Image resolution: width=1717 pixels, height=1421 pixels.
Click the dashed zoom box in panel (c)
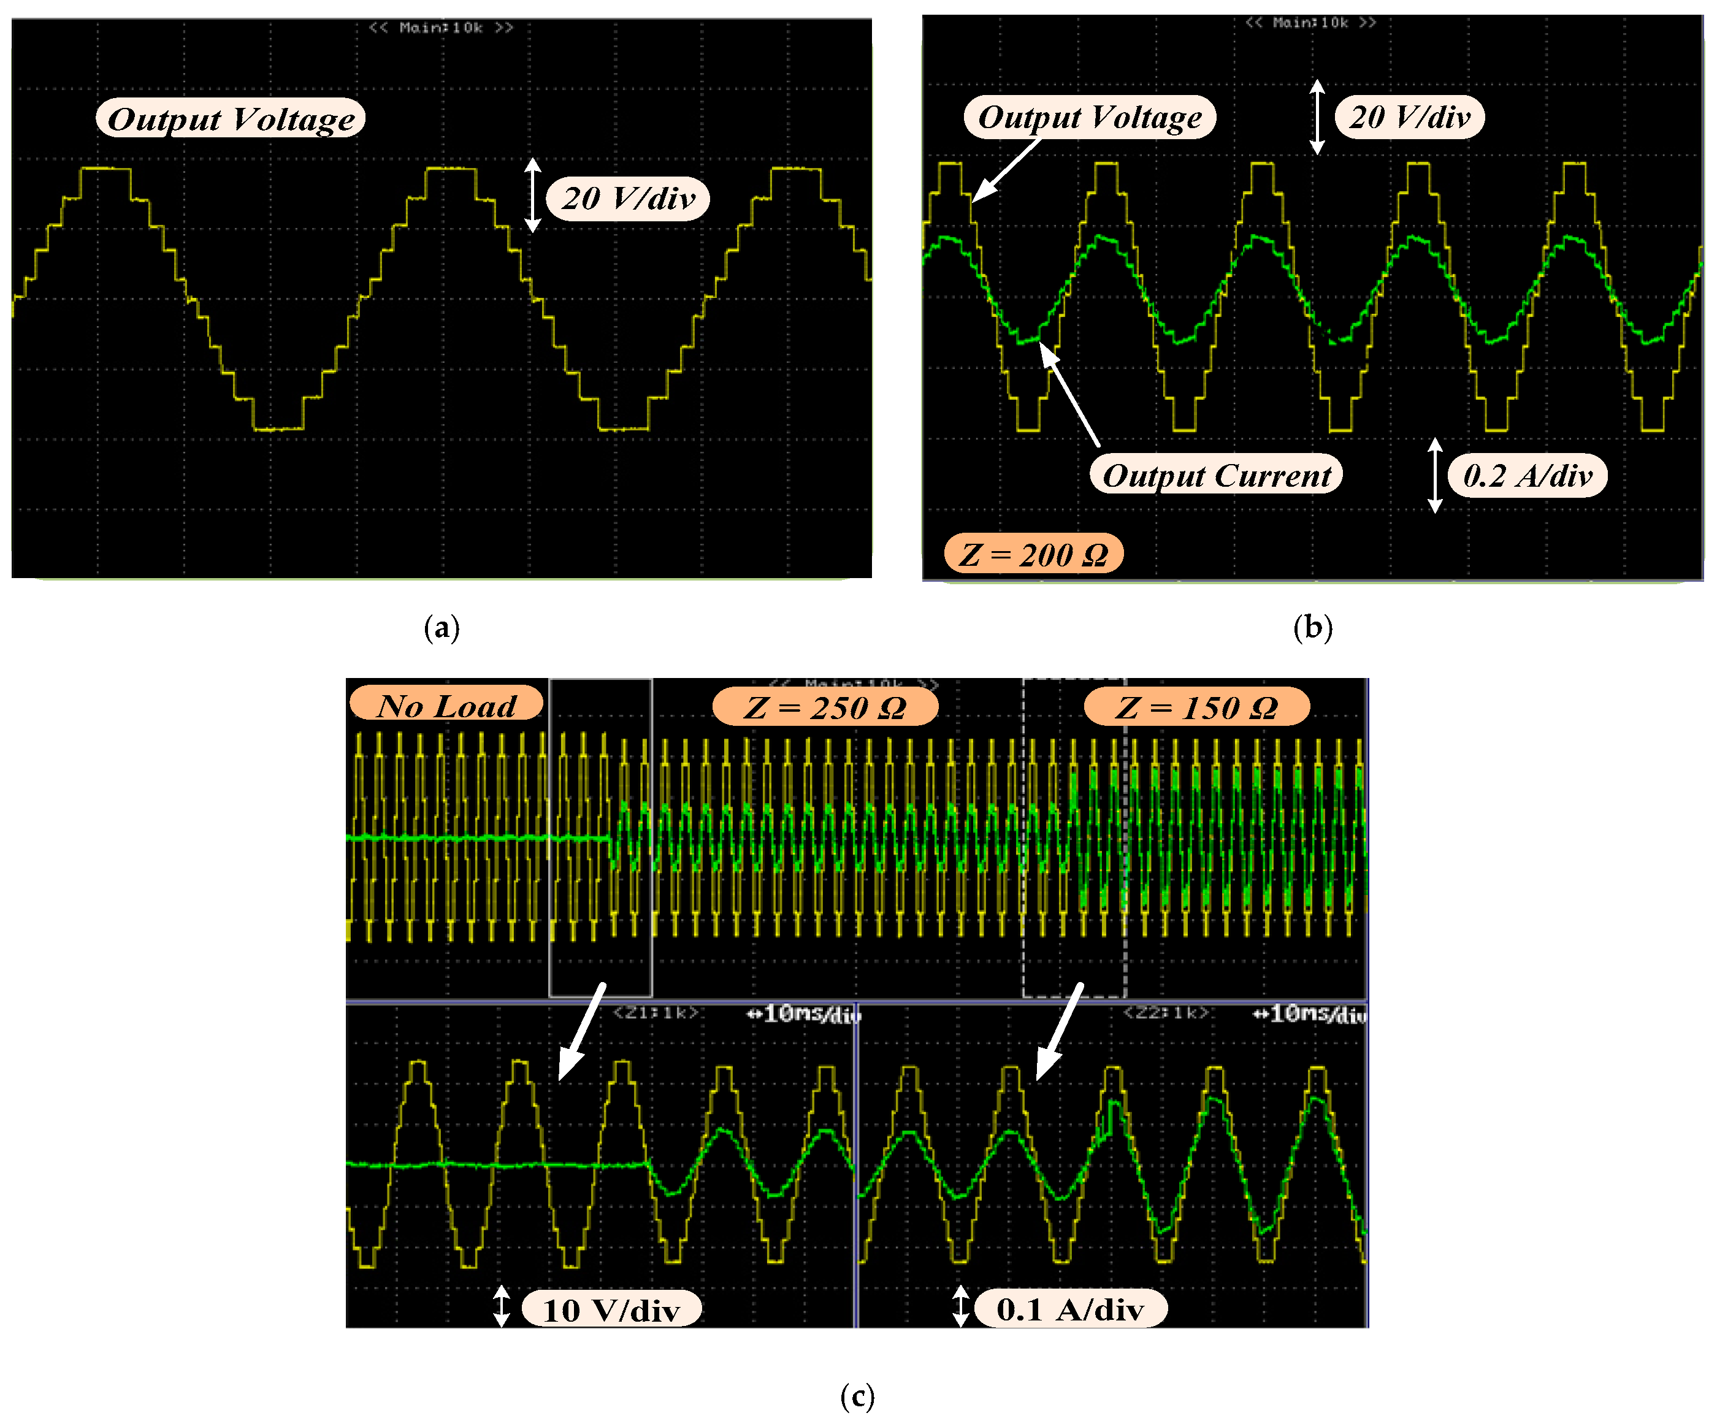pyautogui.click(x=1074, y=837)
